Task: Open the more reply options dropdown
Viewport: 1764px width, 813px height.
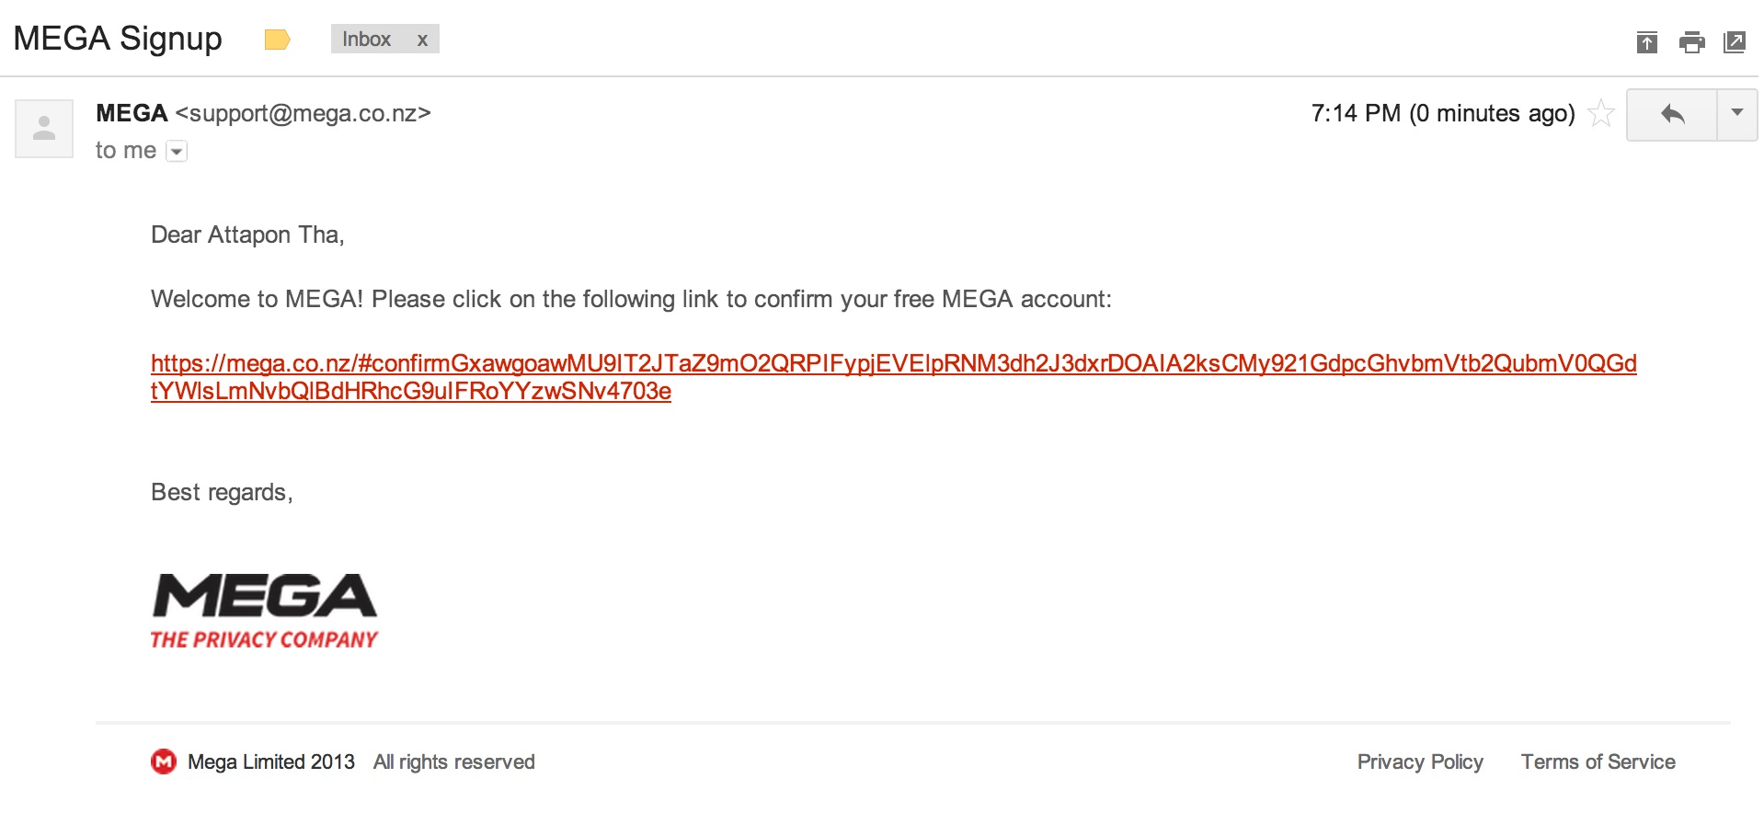Action: tap(1737, 114)
